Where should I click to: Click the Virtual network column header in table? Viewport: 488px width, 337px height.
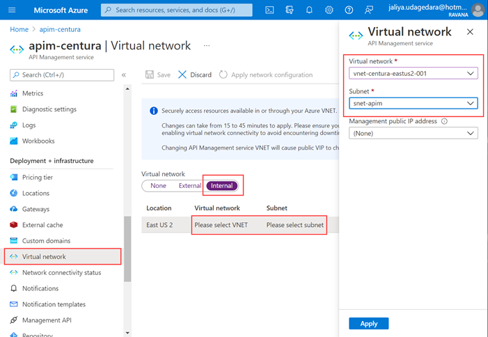pyautogui.click(x=217, y=208)
